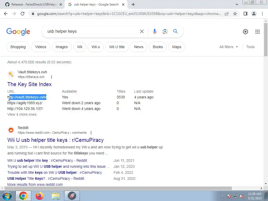Close the usb helper keys search tab
The width and height of the screenshot is (268, 201).
coord(123,5)
